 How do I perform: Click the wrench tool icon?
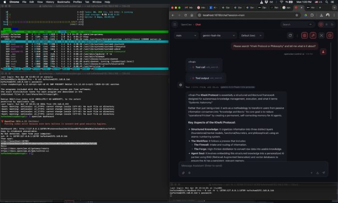click(313, 35)
